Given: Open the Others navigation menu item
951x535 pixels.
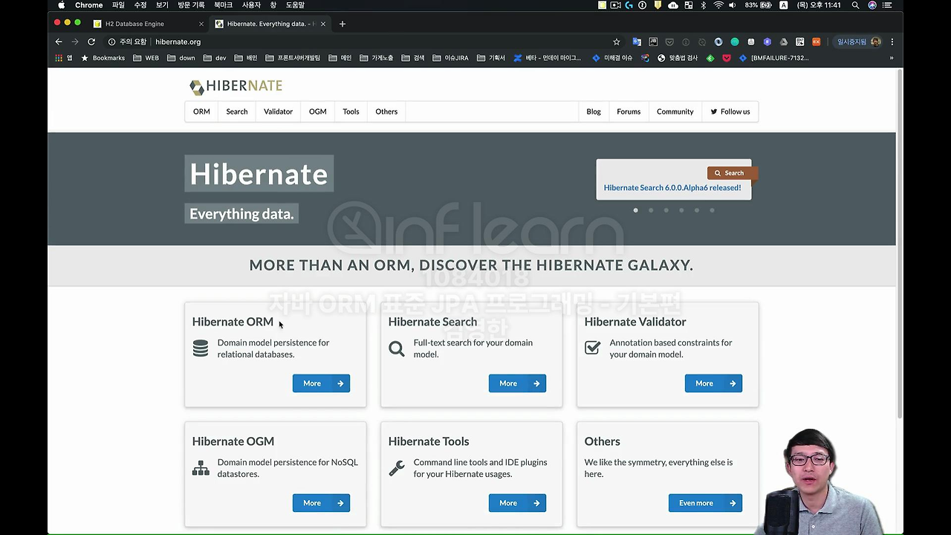Looking at the screenshot, I should [x=386, y=111].
